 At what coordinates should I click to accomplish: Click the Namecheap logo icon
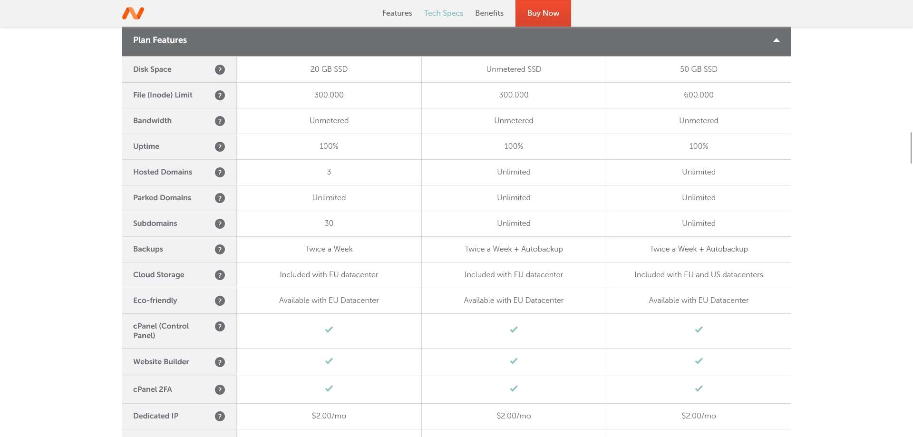(133, 13)
